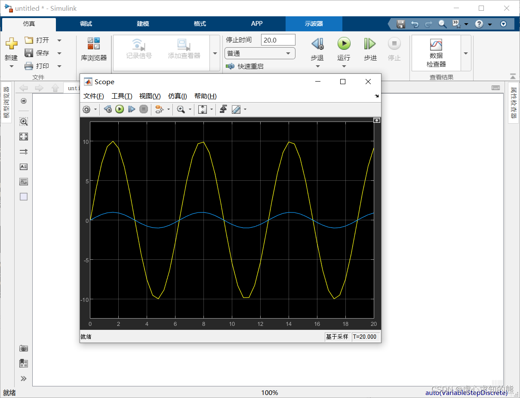The width and height of the screenshot is (520, 398).
Task: Click the save icon in quick access toolbar
Action: [x=401, y=24]
